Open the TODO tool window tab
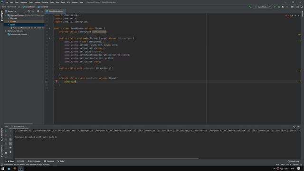The height and width of the screenshot is (171, 304). point(20,161)
